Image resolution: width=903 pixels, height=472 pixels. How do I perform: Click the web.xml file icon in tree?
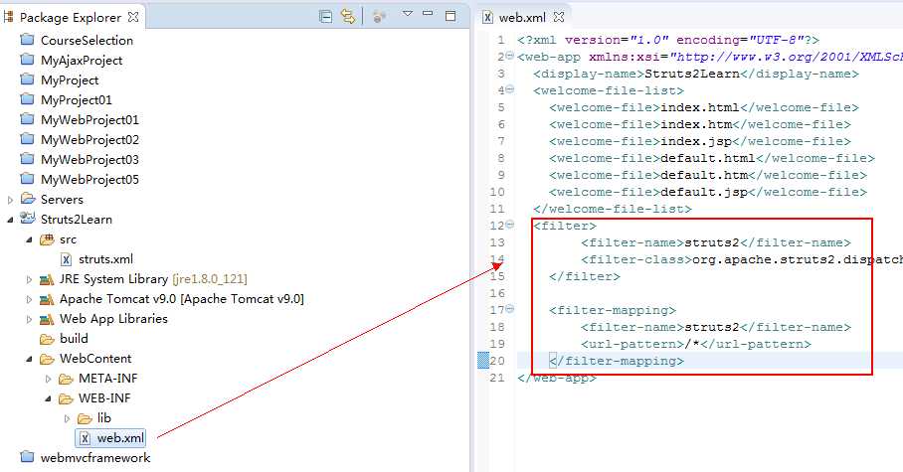point(86,438)
